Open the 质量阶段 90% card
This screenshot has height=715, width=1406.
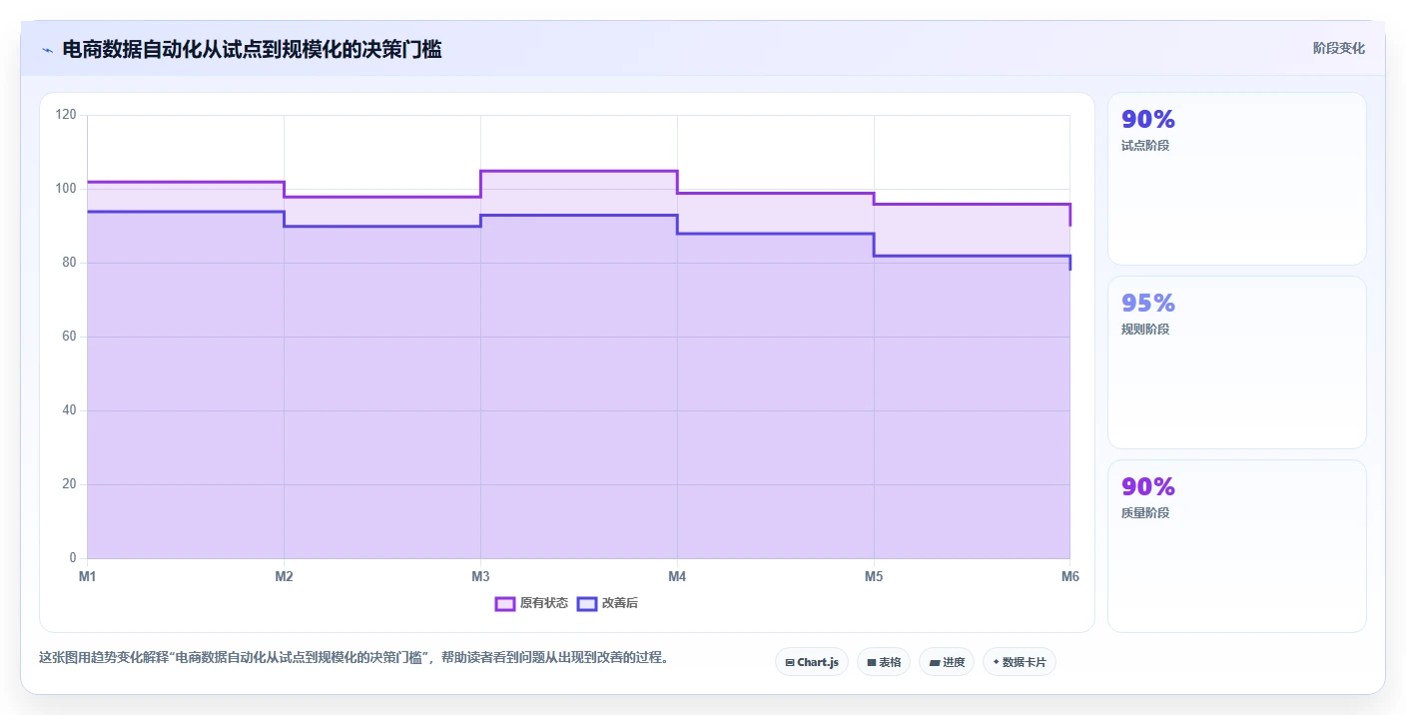1237,546
